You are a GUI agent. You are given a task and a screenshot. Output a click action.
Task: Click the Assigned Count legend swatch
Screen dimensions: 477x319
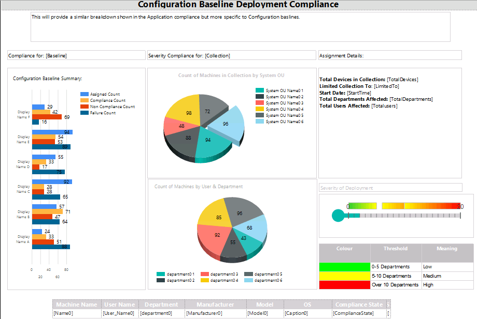click(x=85, y=94)
